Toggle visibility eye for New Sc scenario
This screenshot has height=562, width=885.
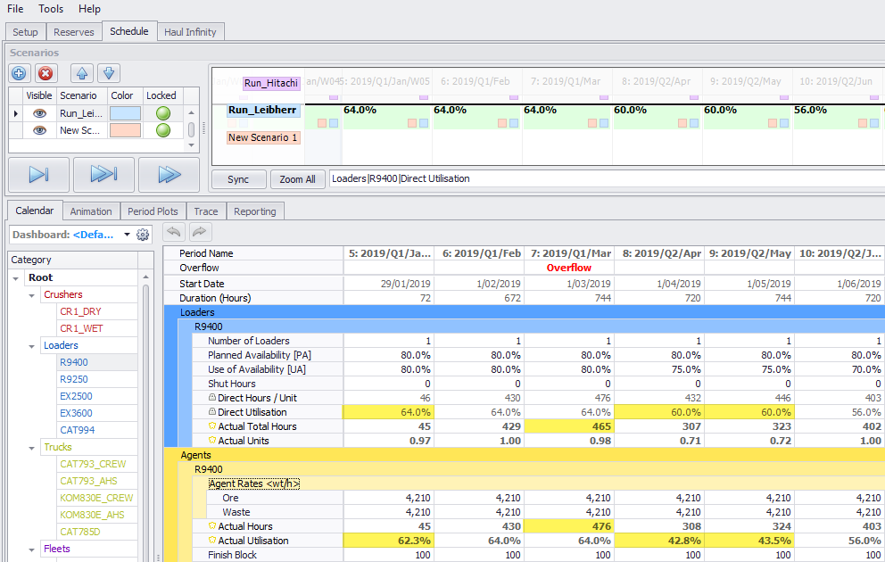click(x=39, y=130)
